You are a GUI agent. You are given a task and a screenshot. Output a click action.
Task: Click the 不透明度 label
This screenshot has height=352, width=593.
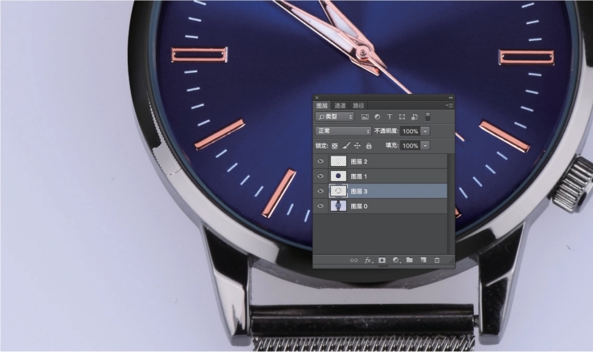tap(386, 131)
